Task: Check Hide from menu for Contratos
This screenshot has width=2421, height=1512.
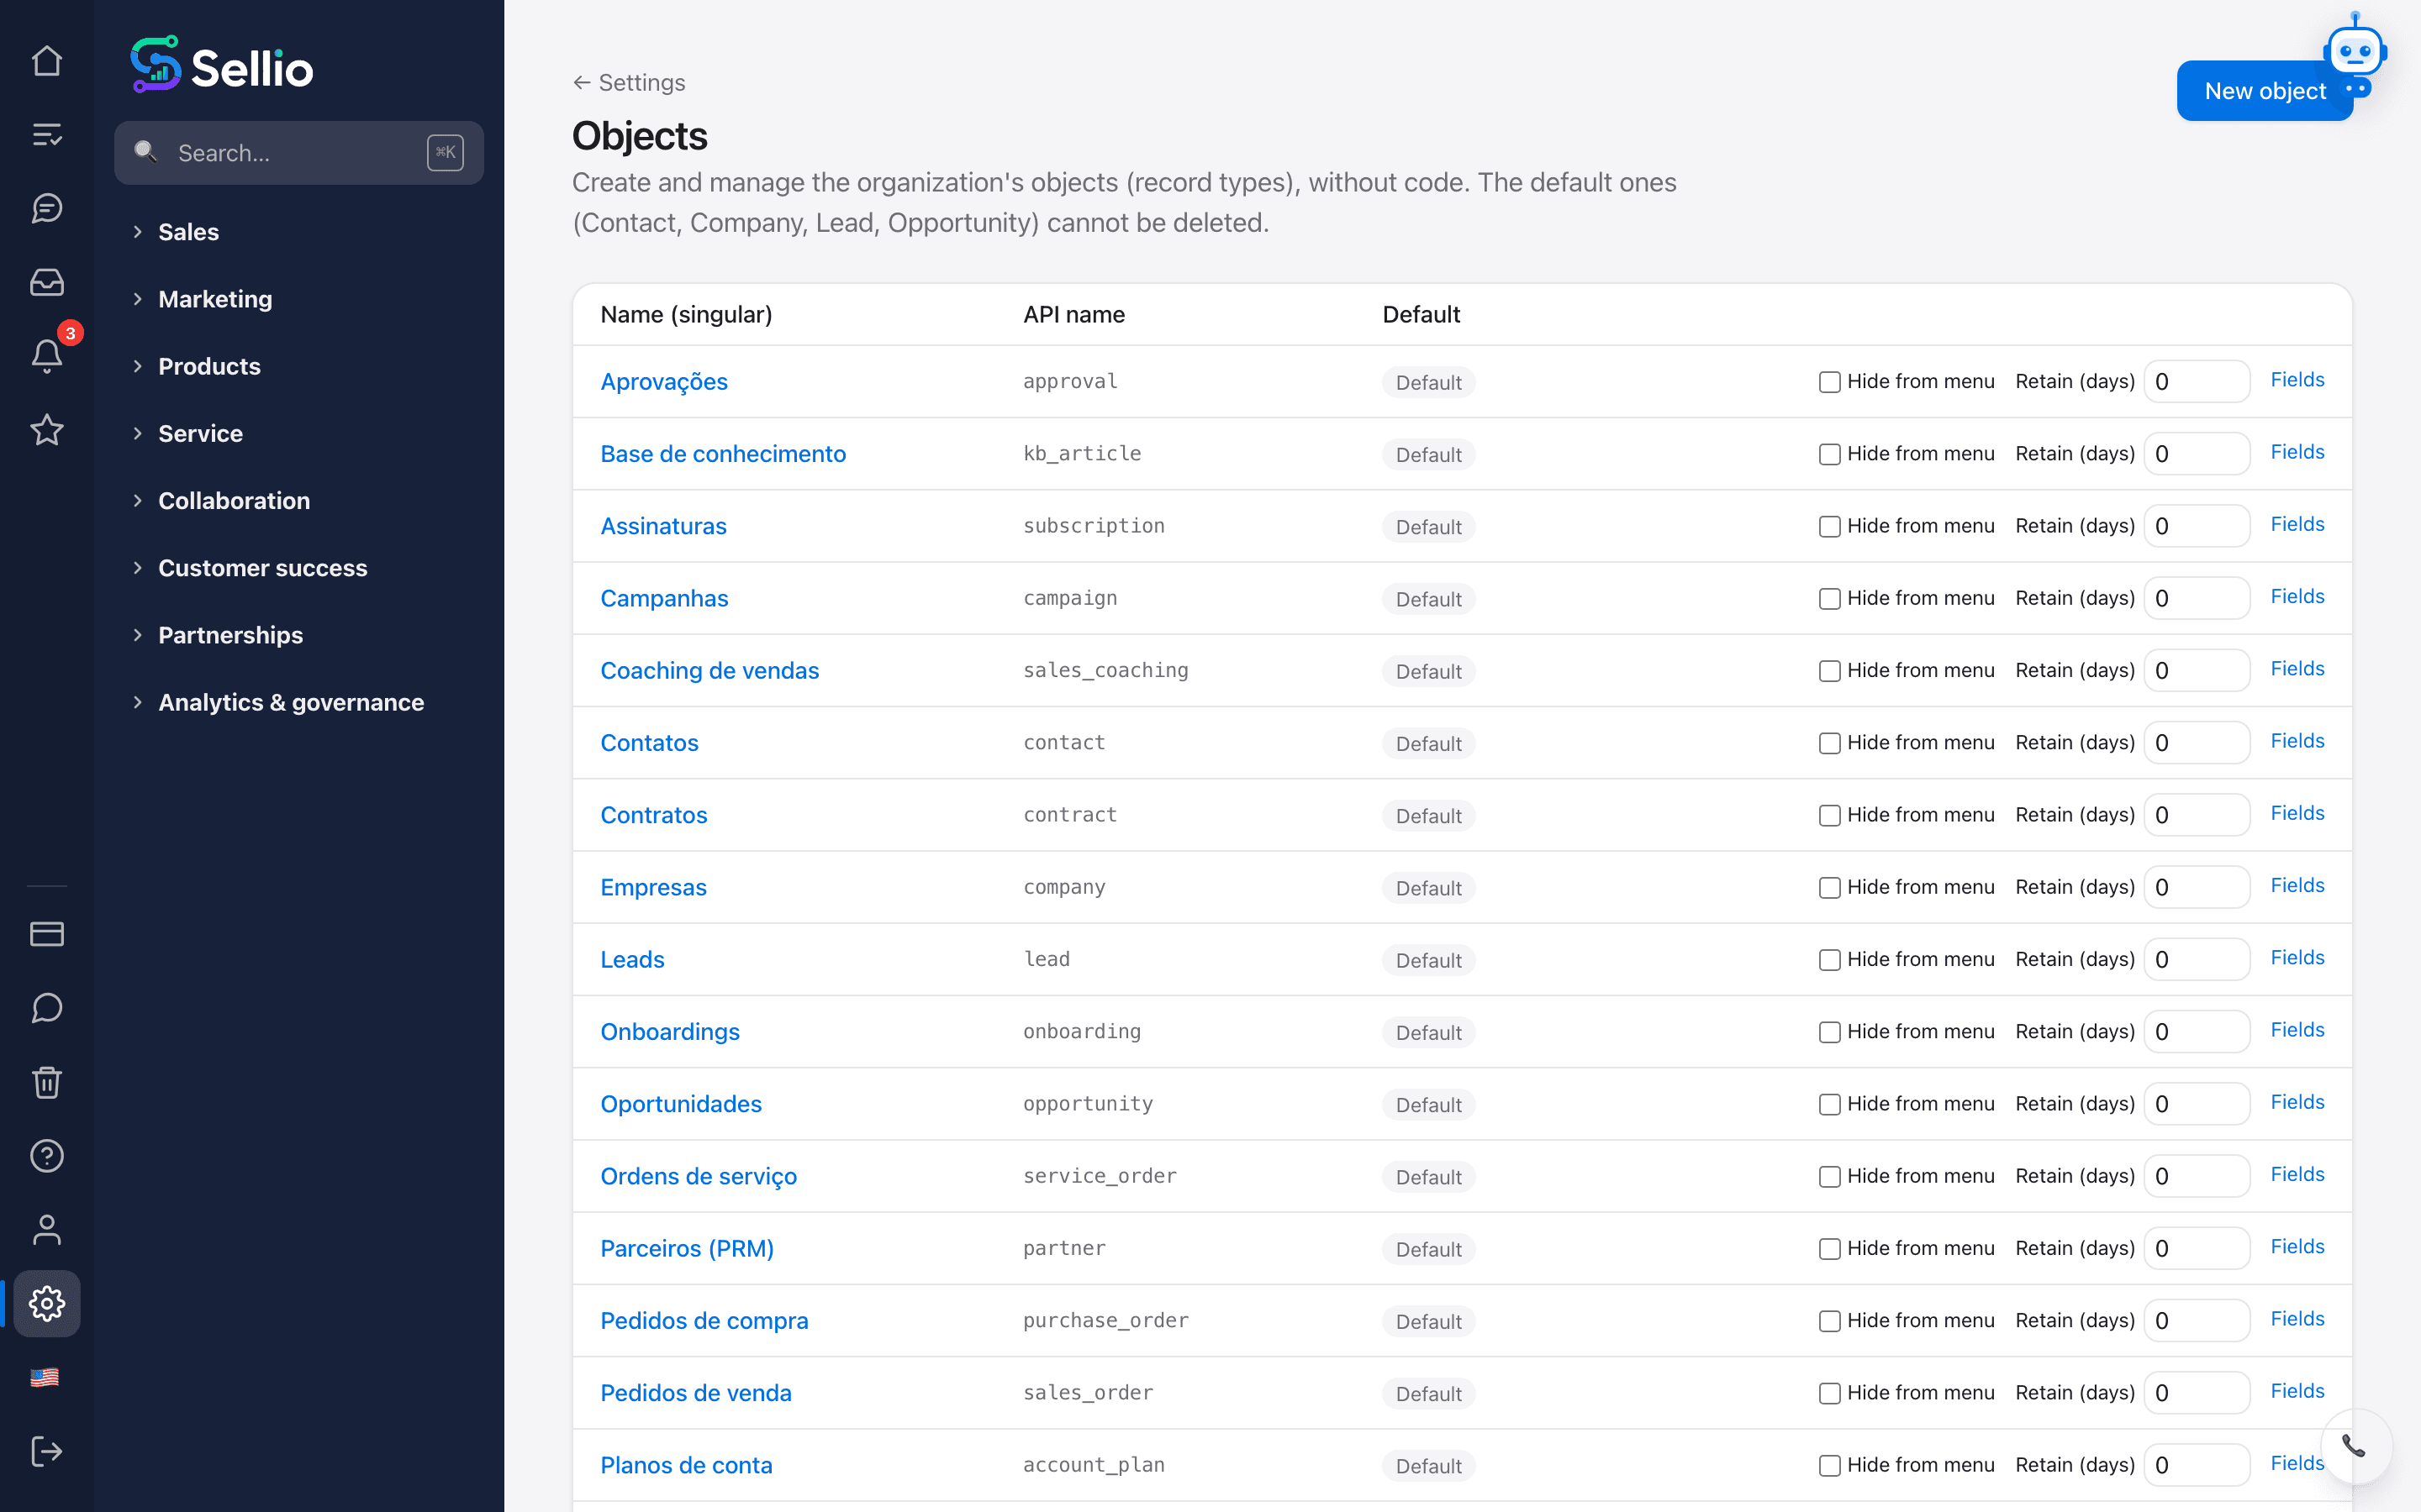Action: (x=1830, y=815)
